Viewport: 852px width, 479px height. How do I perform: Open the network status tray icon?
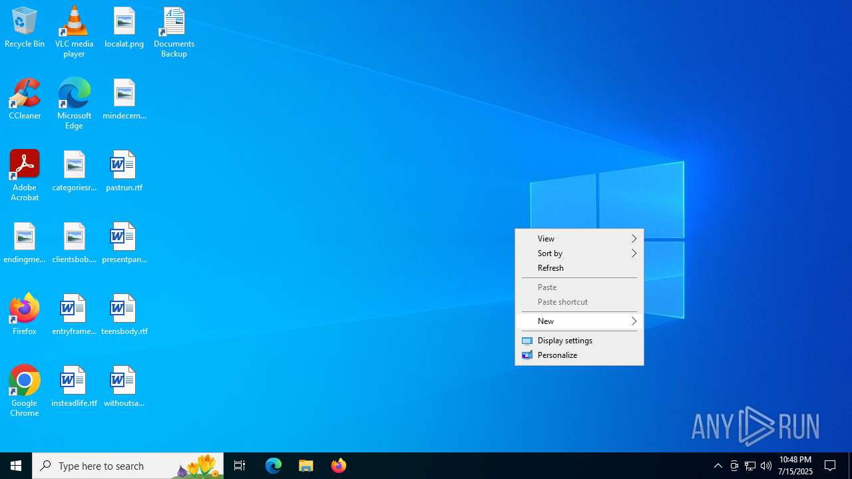[x=750, y=466]
